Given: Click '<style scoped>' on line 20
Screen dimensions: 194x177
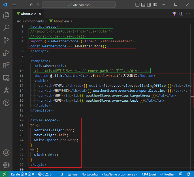Looking at the screenshot, I should [x=44, y=120].
